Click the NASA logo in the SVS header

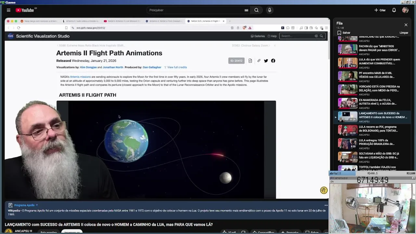11,36
